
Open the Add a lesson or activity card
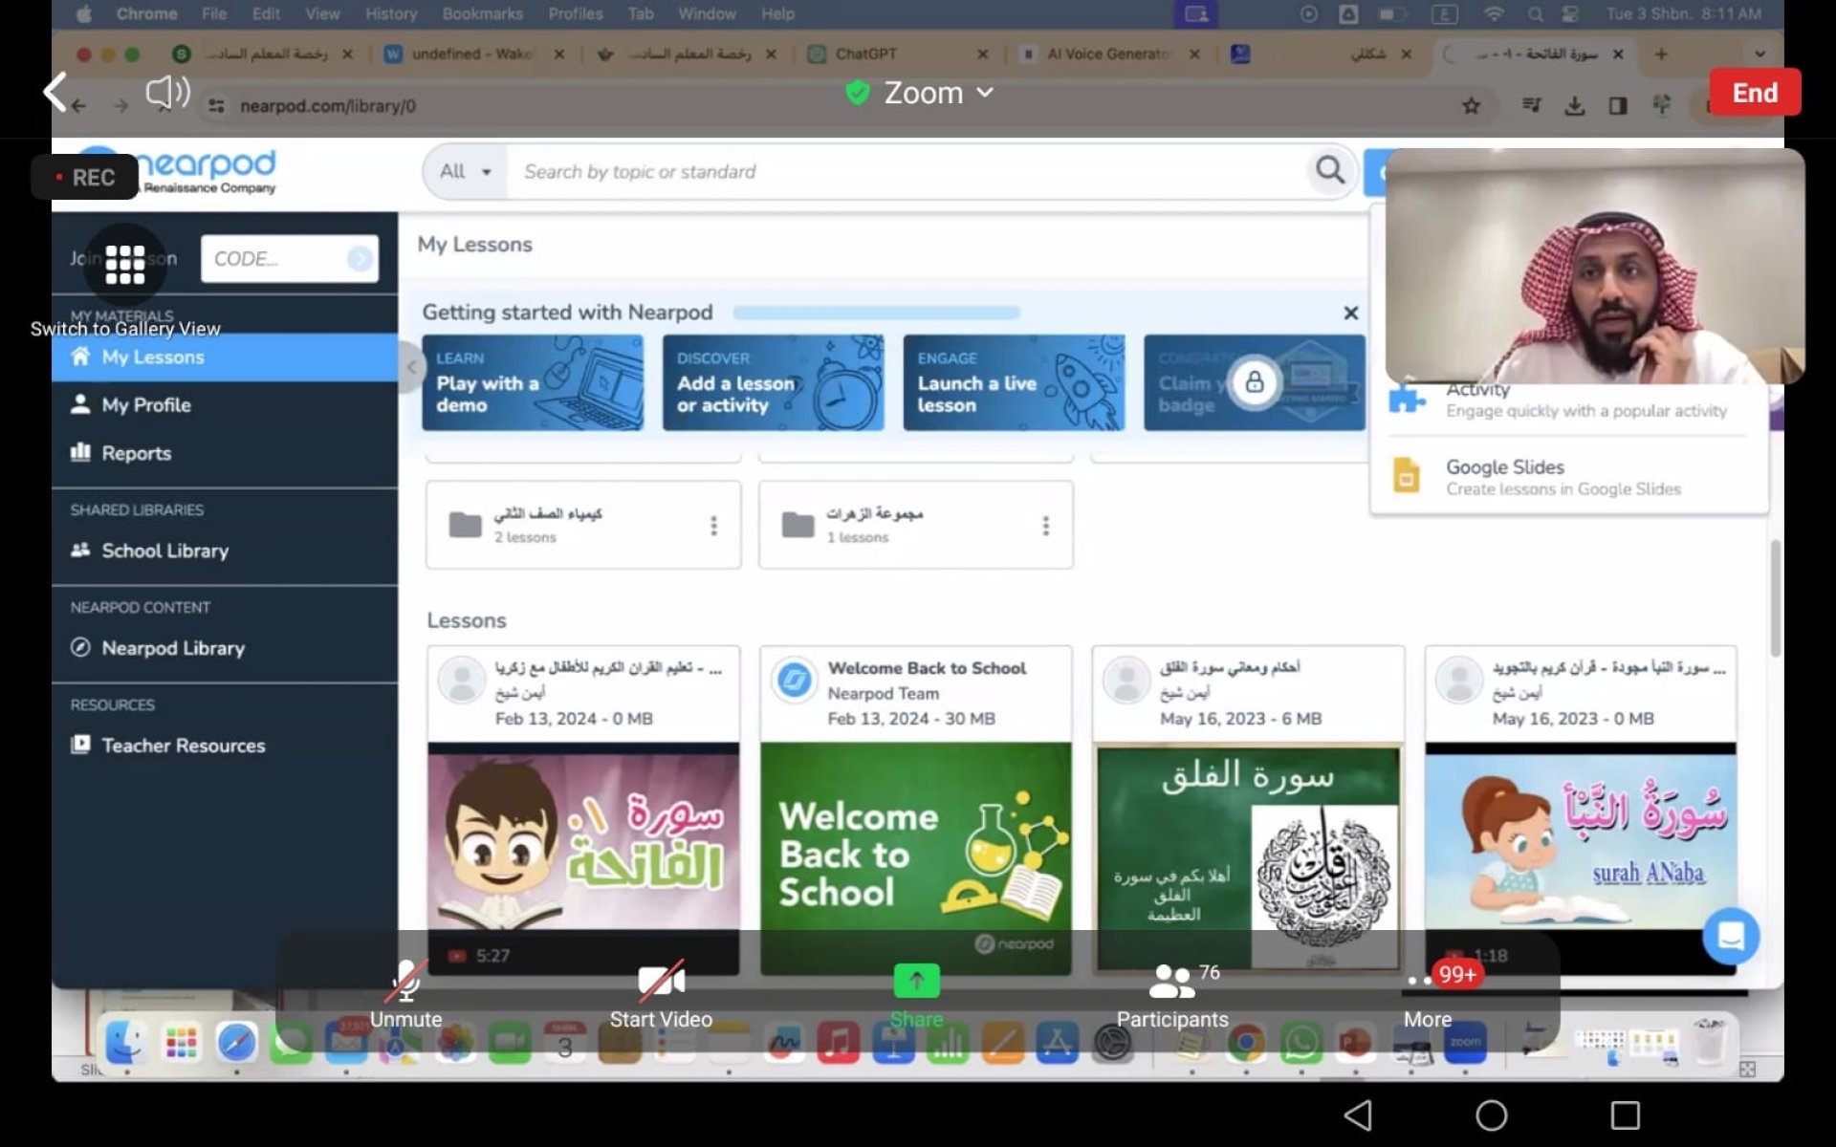pos(773,382)
